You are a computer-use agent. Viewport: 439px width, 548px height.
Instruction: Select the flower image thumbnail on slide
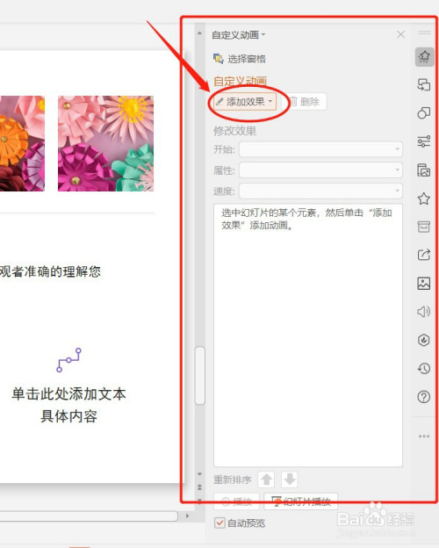click(x=105, y=144)
